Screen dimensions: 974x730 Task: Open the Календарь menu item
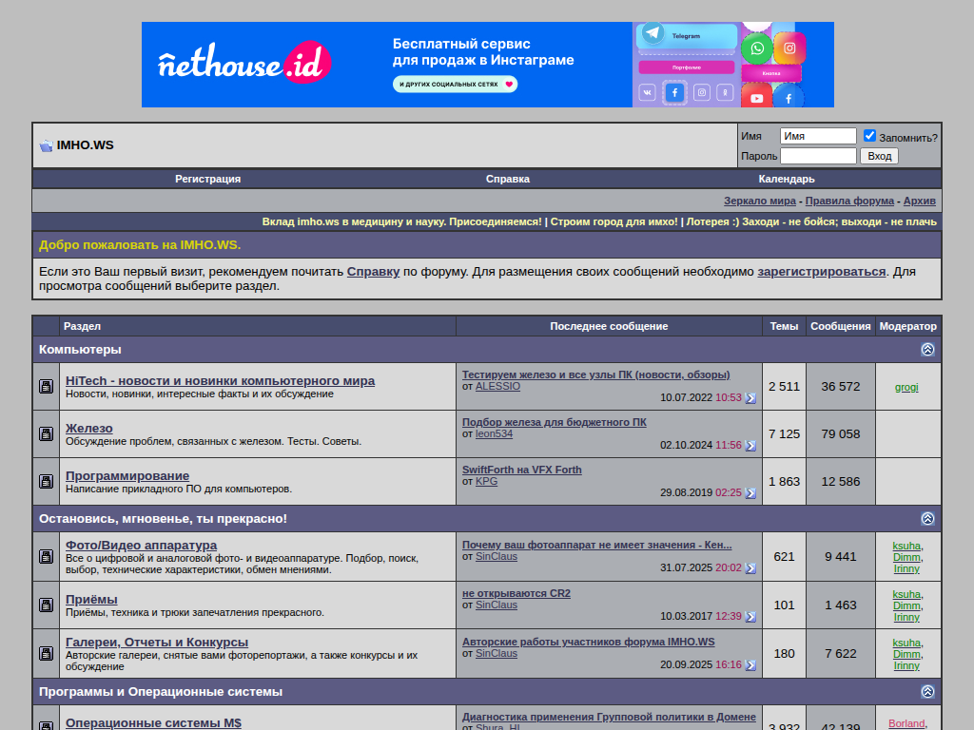click(x=786, y=179)
